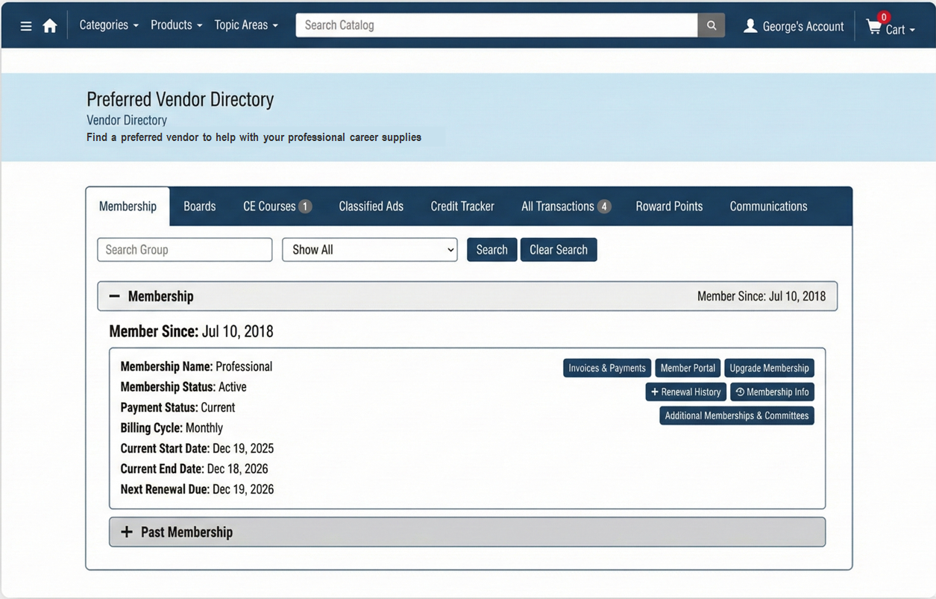The image size is (936, 599).
Task: Open Membership Info button
Action: tap(772, 392)
